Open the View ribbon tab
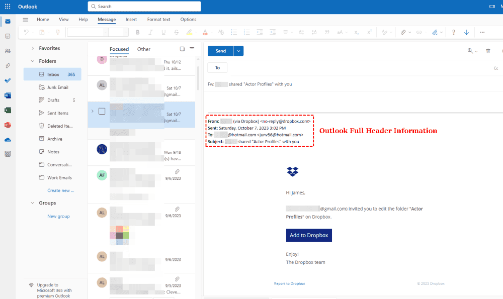The image size is (503, 299). (x=63, y=20)
